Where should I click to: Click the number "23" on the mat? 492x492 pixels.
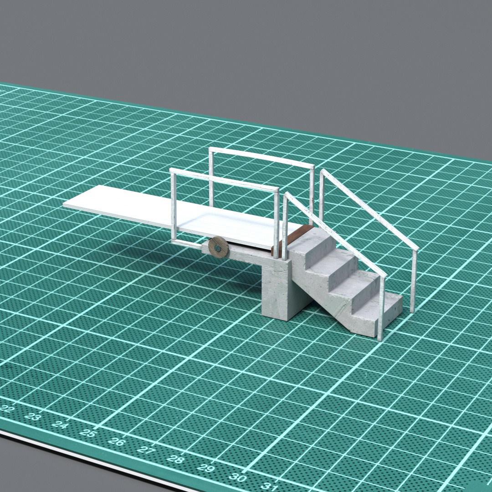(33, 417)
